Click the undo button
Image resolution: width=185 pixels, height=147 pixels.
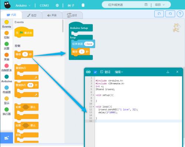click(x=159, y=14)
